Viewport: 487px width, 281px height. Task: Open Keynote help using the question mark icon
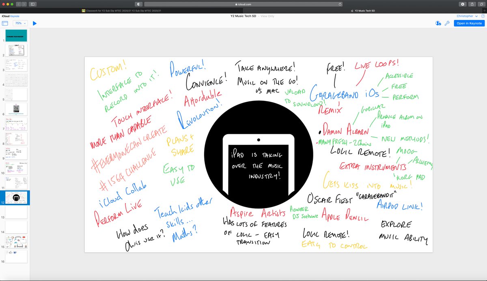point(483,16)
